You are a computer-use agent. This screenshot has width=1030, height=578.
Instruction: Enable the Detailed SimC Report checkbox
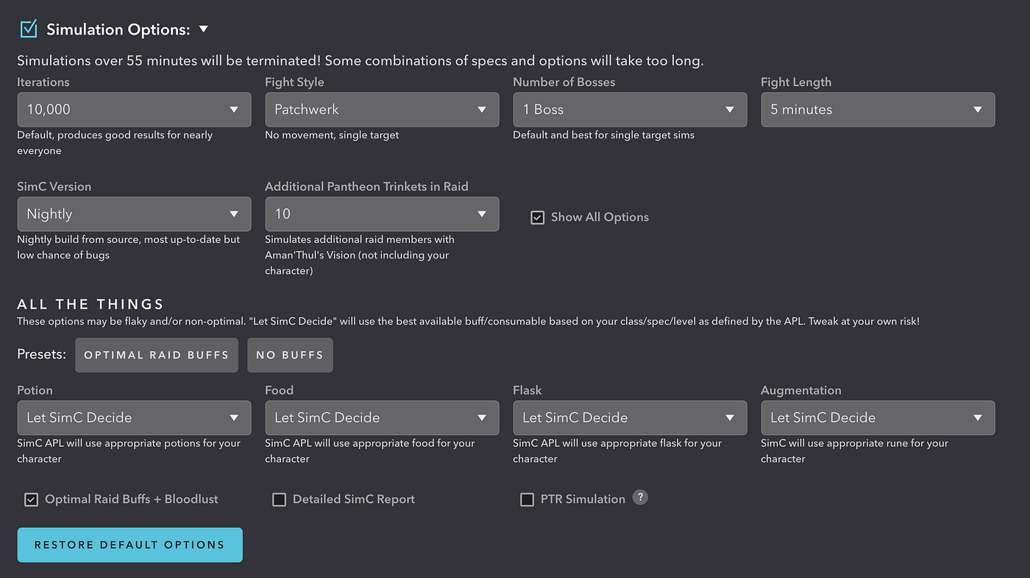pos(279,499)
